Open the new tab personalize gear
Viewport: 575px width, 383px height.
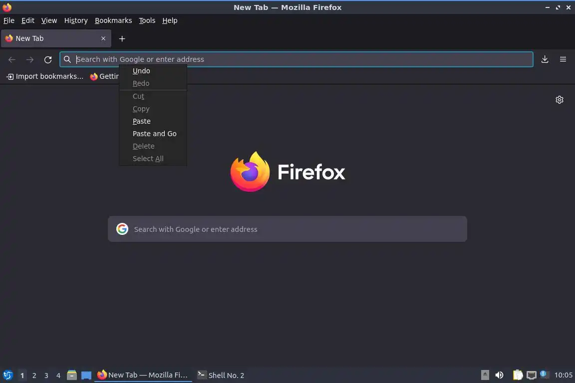[x=559, y=100]
